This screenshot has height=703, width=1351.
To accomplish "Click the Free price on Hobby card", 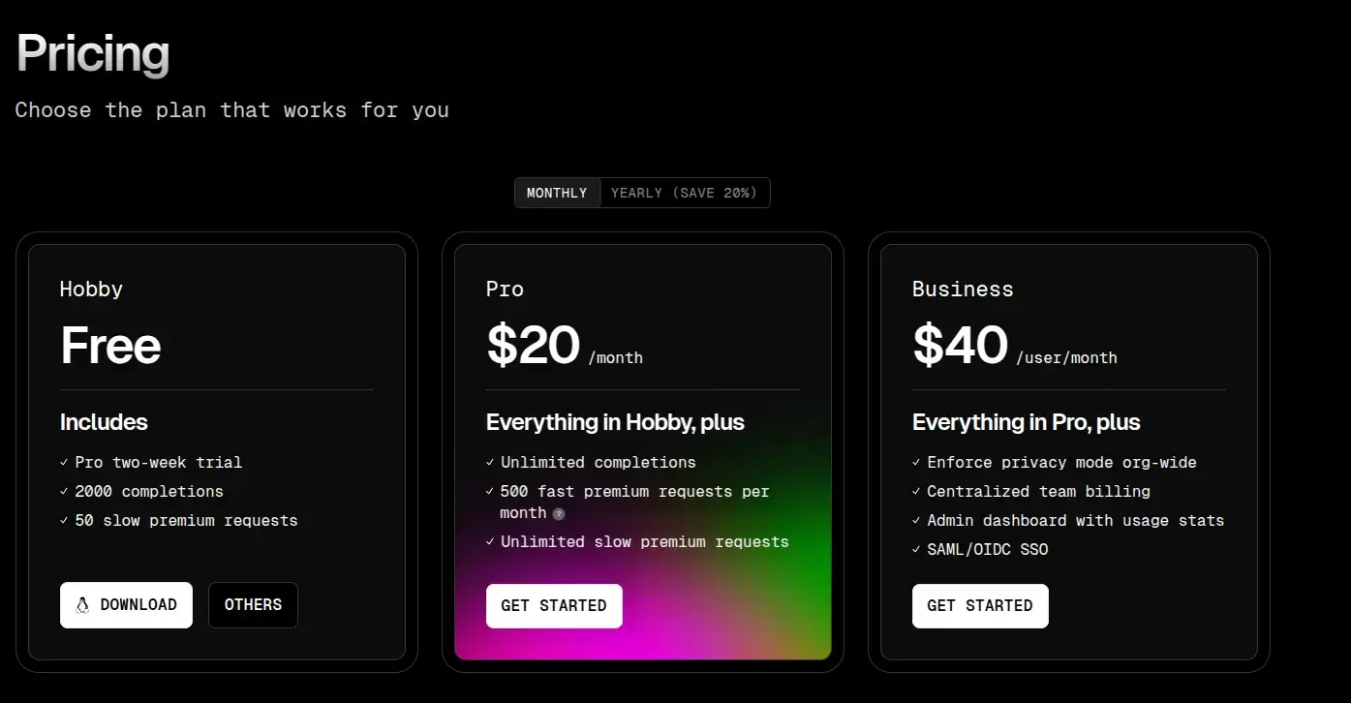I will (x=110, y=346).
